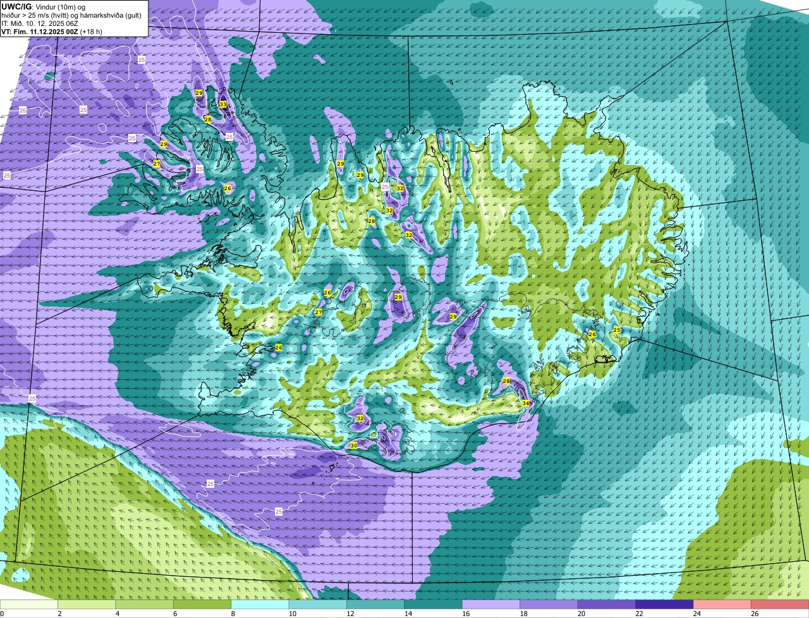
Task: Click the "hviður > 25 m/s (hvítt)" description line
Action: click(x=71, y=15)
